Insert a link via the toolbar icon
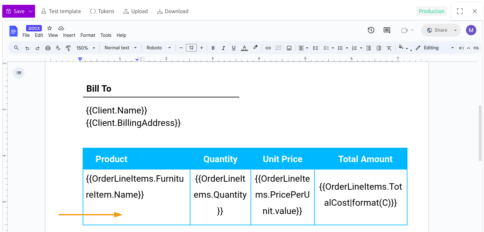The height and width of the screenshot is (232, 484). point(268,47)
